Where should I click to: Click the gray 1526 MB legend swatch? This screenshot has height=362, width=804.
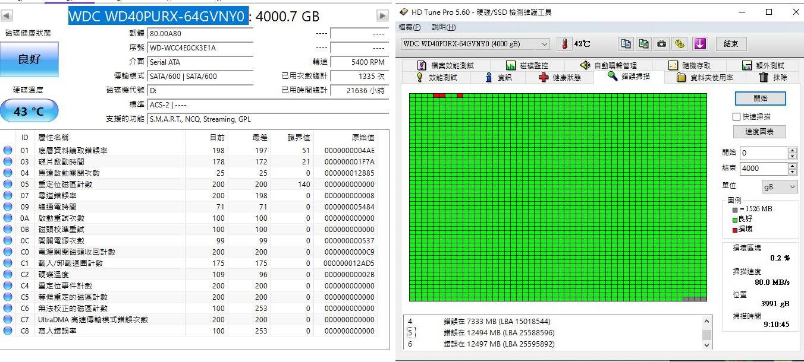pyautogui.click(x=735, y=209)
